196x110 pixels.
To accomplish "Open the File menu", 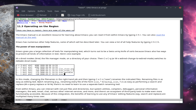I will coord(17,11).
